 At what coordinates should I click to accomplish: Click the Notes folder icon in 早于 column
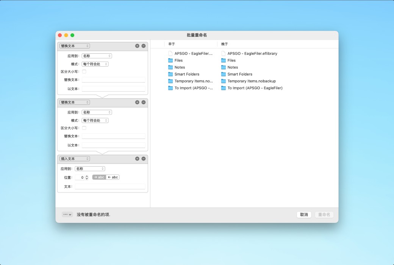170,67
